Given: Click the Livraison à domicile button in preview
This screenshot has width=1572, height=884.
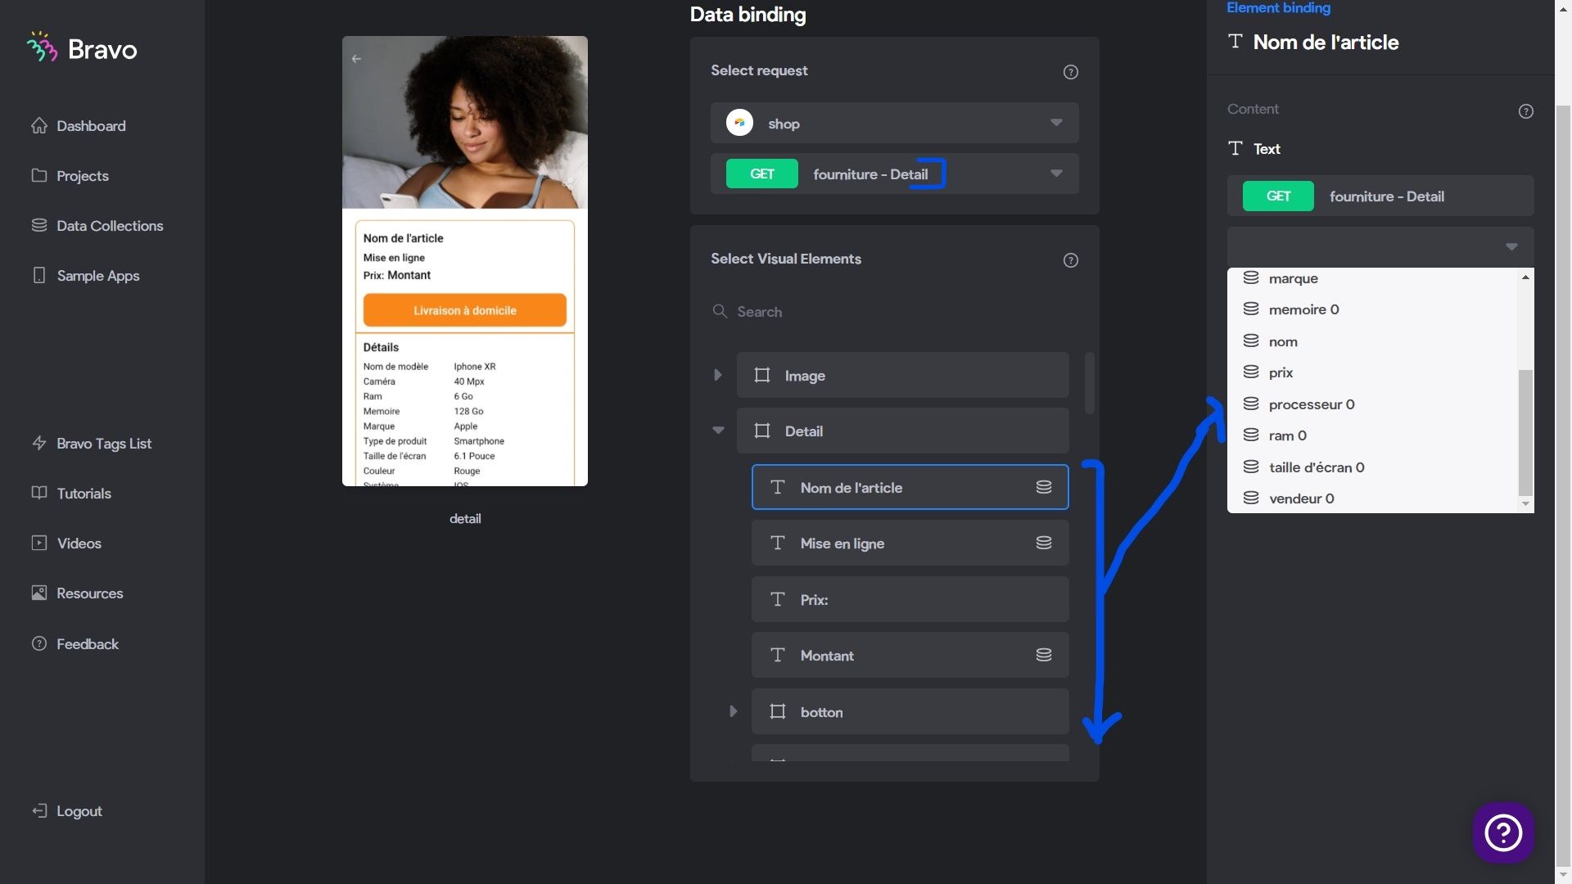Looking at the screenshot, I should [464, 310].
